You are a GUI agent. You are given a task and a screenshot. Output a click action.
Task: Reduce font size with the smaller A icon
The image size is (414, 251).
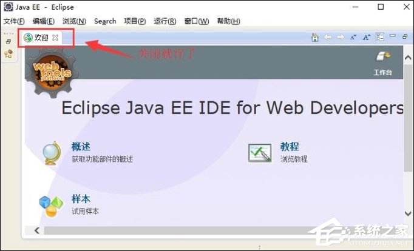[x=353, y=38]
